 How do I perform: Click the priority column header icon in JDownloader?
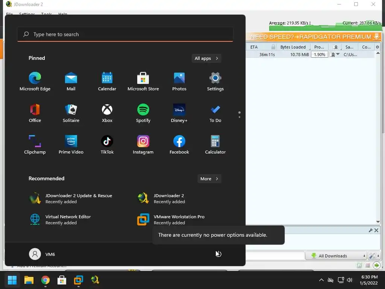(x=336, y=47)
